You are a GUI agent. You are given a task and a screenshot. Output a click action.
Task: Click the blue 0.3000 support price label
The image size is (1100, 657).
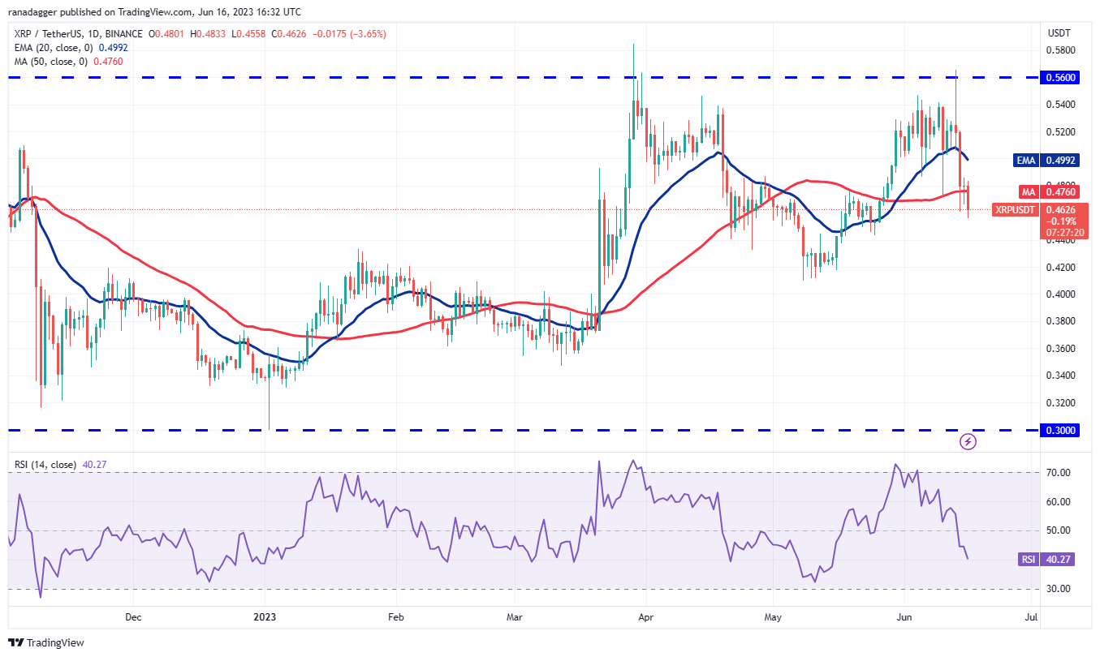pyautogui.click(x=1059, y=430)
